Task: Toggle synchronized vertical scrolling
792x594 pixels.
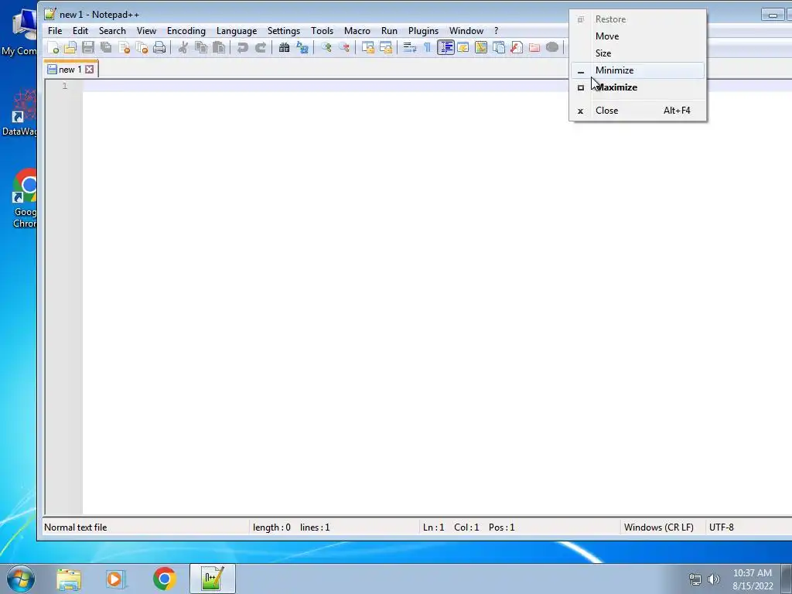Action: (367, 47)
